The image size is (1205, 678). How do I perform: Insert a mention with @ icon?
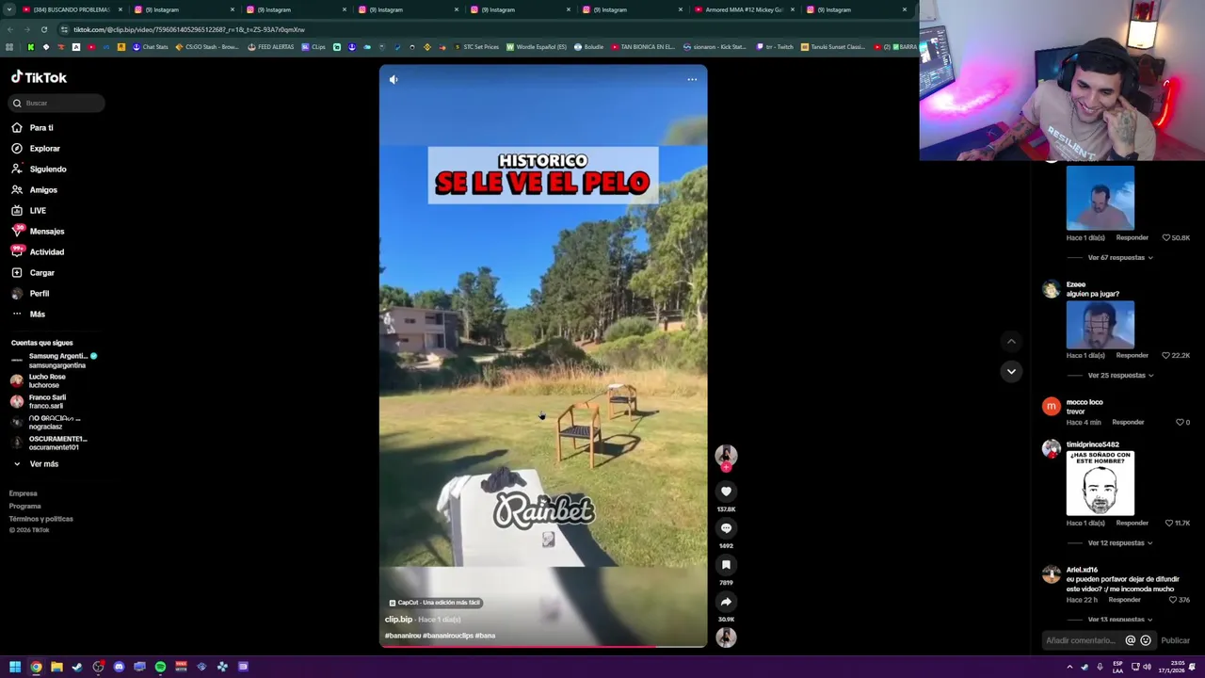(x=1131, y=641)
